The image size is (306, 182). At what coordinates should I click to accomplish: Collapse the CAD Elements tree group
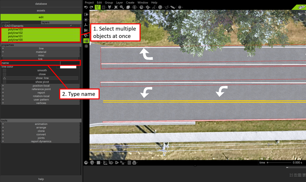2,26
